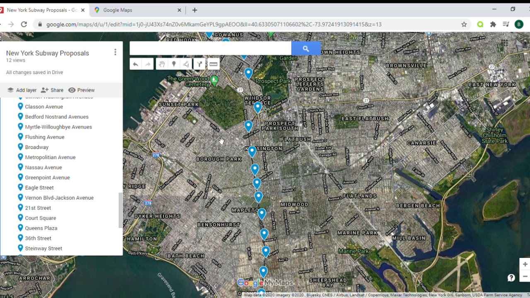Click the Steinway Street marker icon in list

coord(20,248)
